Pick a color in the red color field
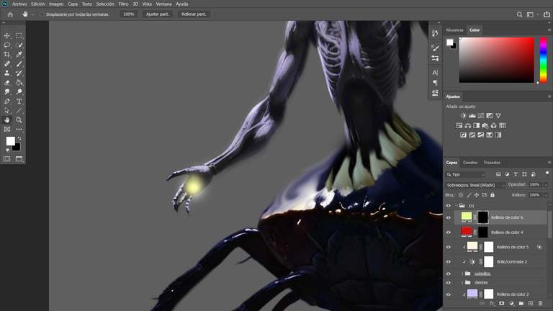Screen dimensions: 553x311 [496, 60]
